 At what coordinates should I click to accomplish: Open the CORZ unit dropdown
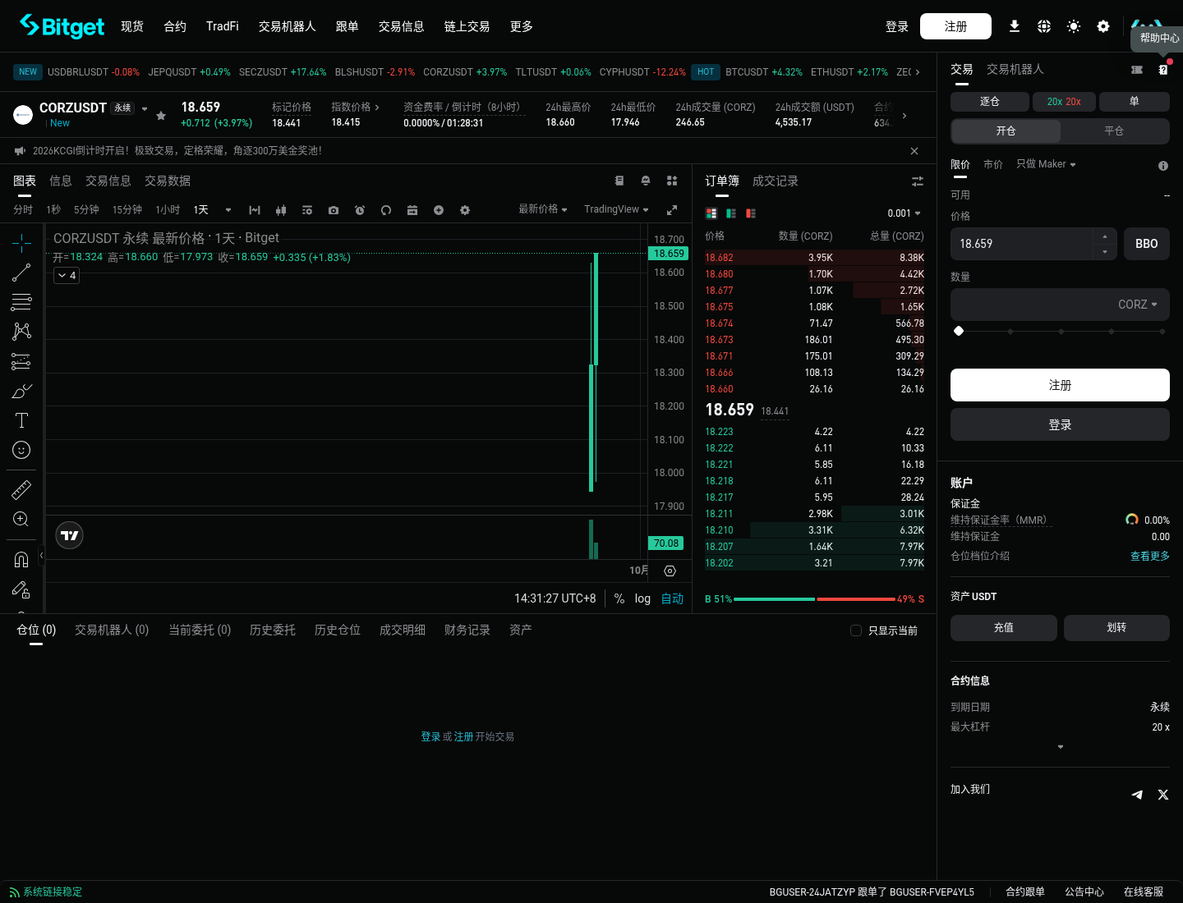1138,305
